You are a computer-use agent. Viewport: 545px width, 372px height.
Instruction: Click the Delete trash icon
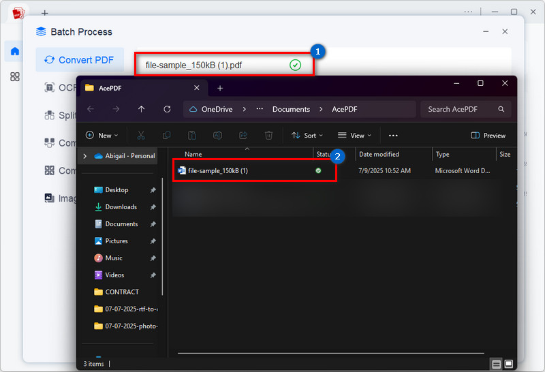tap(268, 135)
